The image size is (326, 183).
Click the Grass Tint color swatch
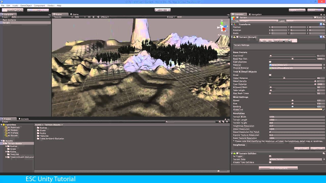coord(295,110)
